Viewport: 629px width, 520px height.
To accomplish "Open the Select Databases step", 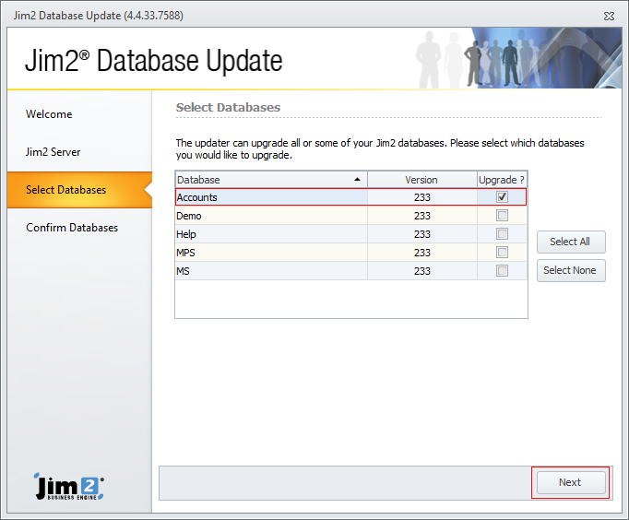I will click(x=79, y=190).
